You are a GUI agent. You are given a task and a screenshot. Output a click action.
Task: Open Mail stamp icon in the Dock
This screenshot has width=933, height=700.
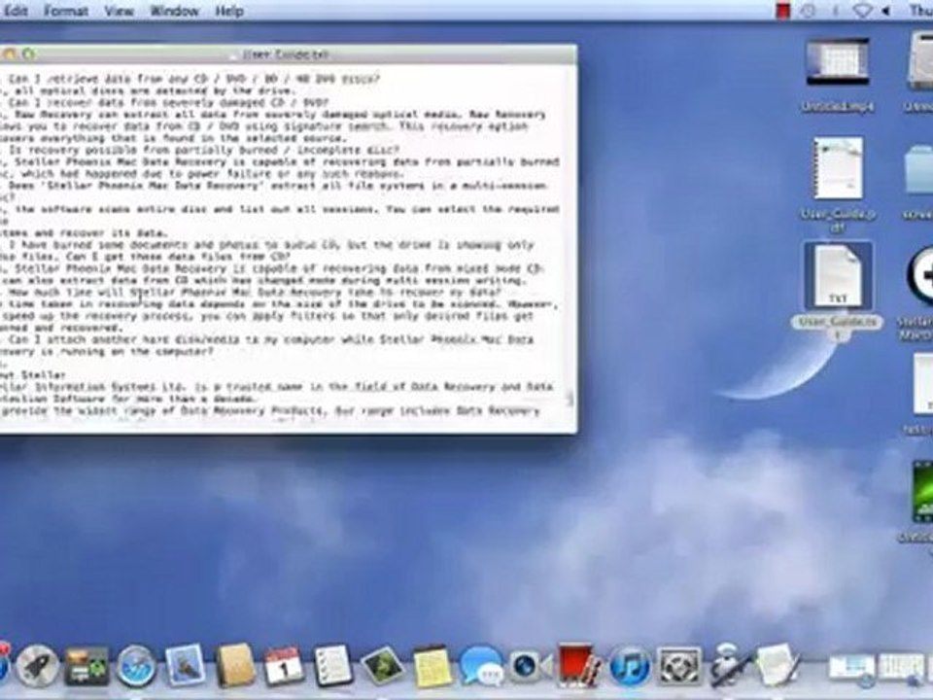click(185, 665)
